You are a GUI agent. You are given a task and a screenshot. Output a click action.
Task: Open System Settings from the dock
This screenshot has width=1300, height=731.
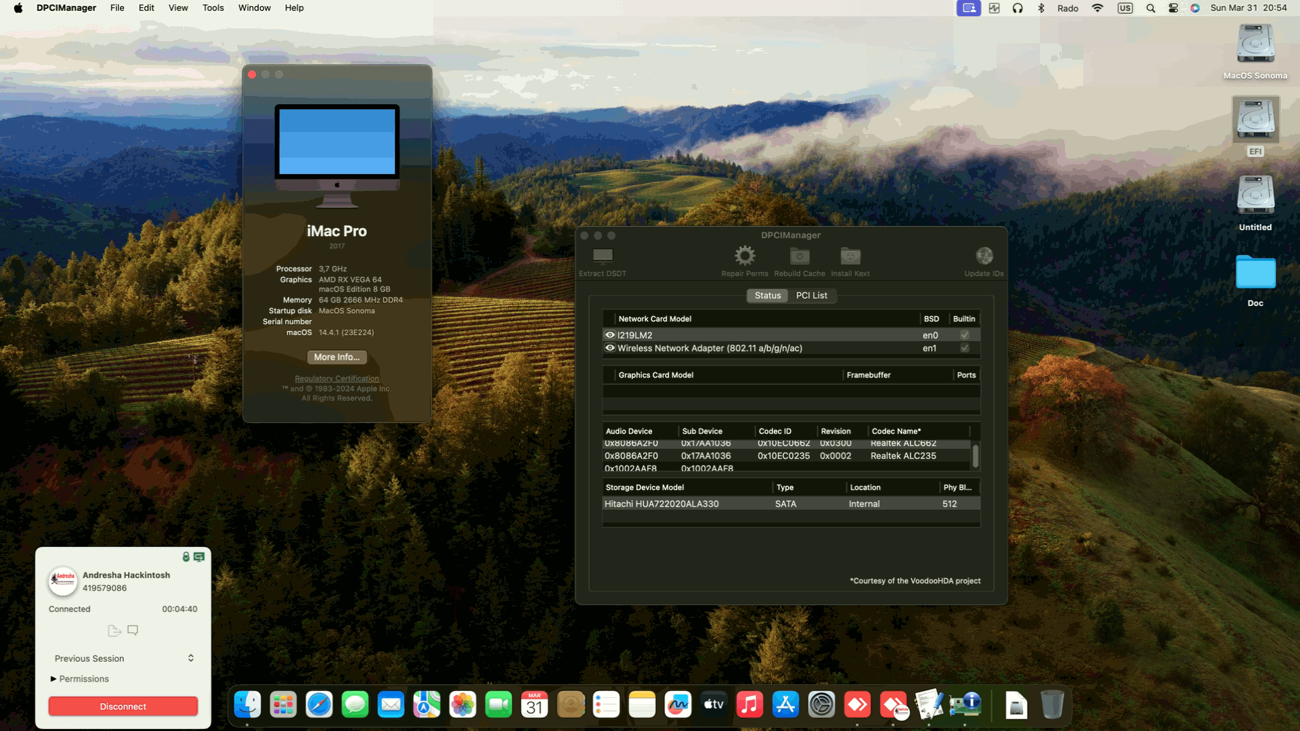821,705
